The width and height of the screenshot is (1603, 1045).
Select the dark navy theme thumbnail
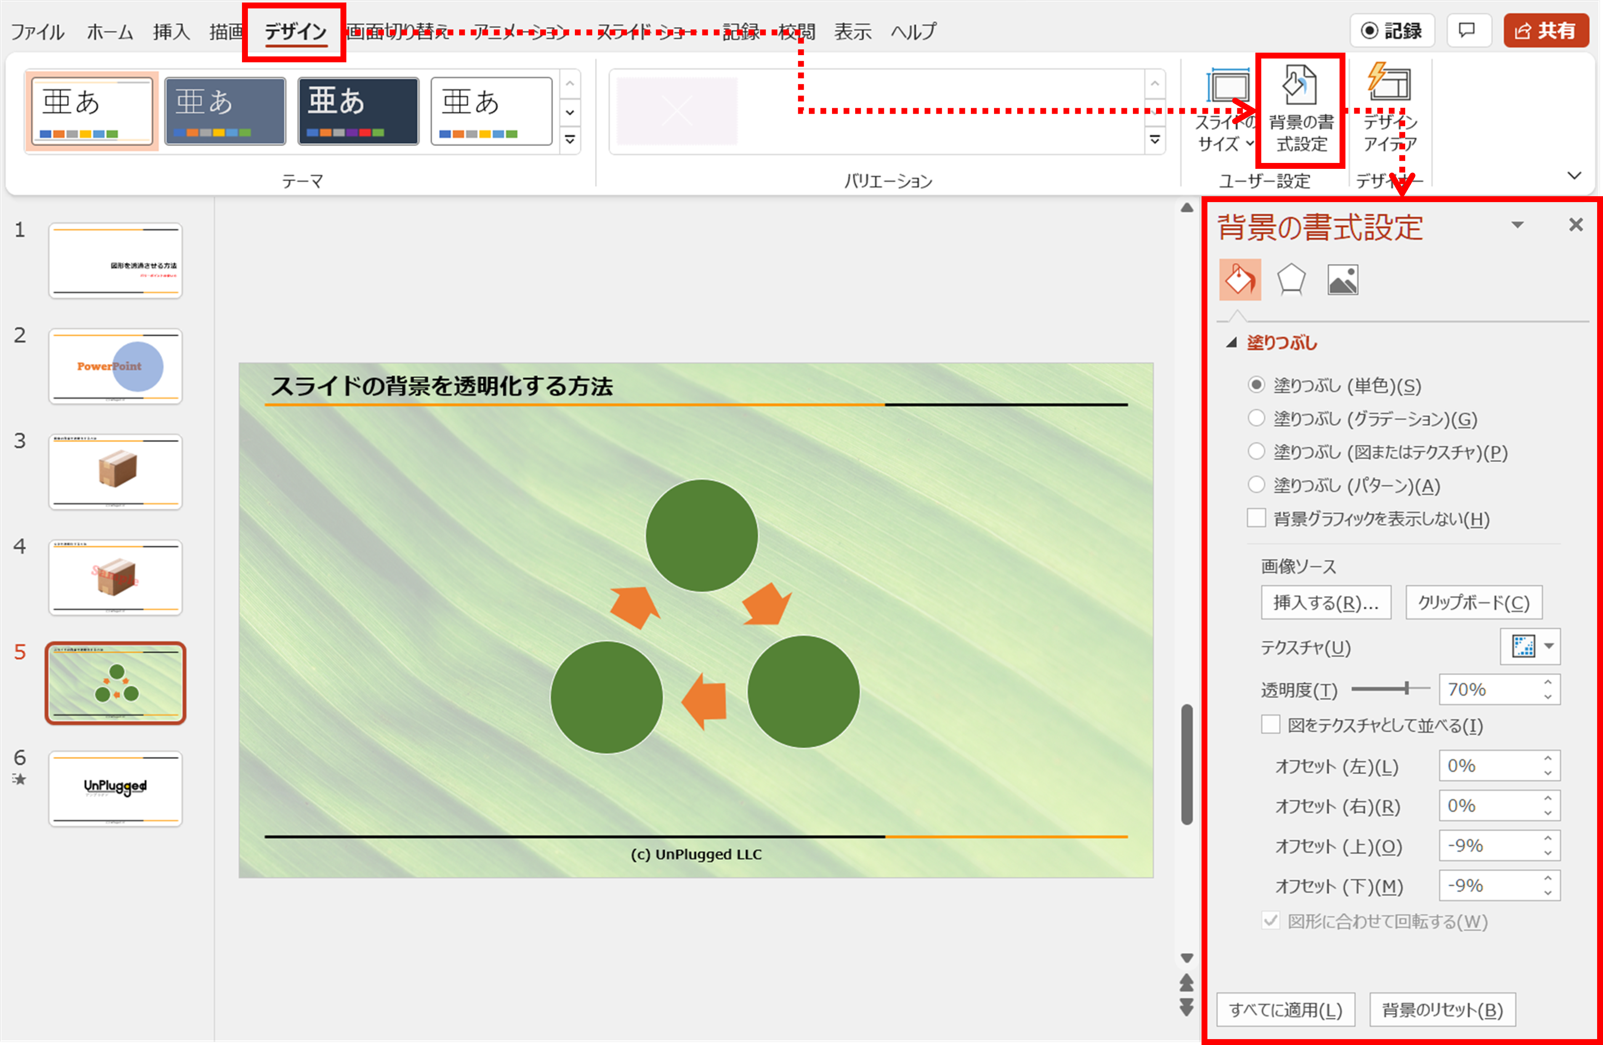coord(358,110)
